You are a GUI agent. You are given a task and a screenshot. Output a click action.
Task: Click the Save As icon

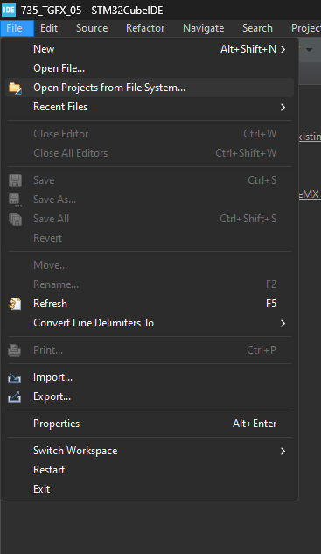[x=15, y=200]
